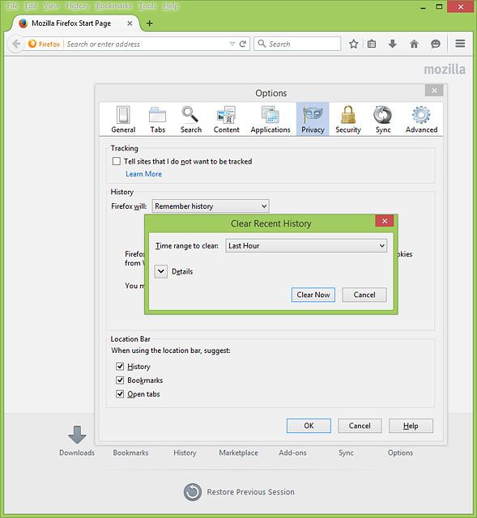
Task: Click the address bar input field
Action: [x=146, y=44]
